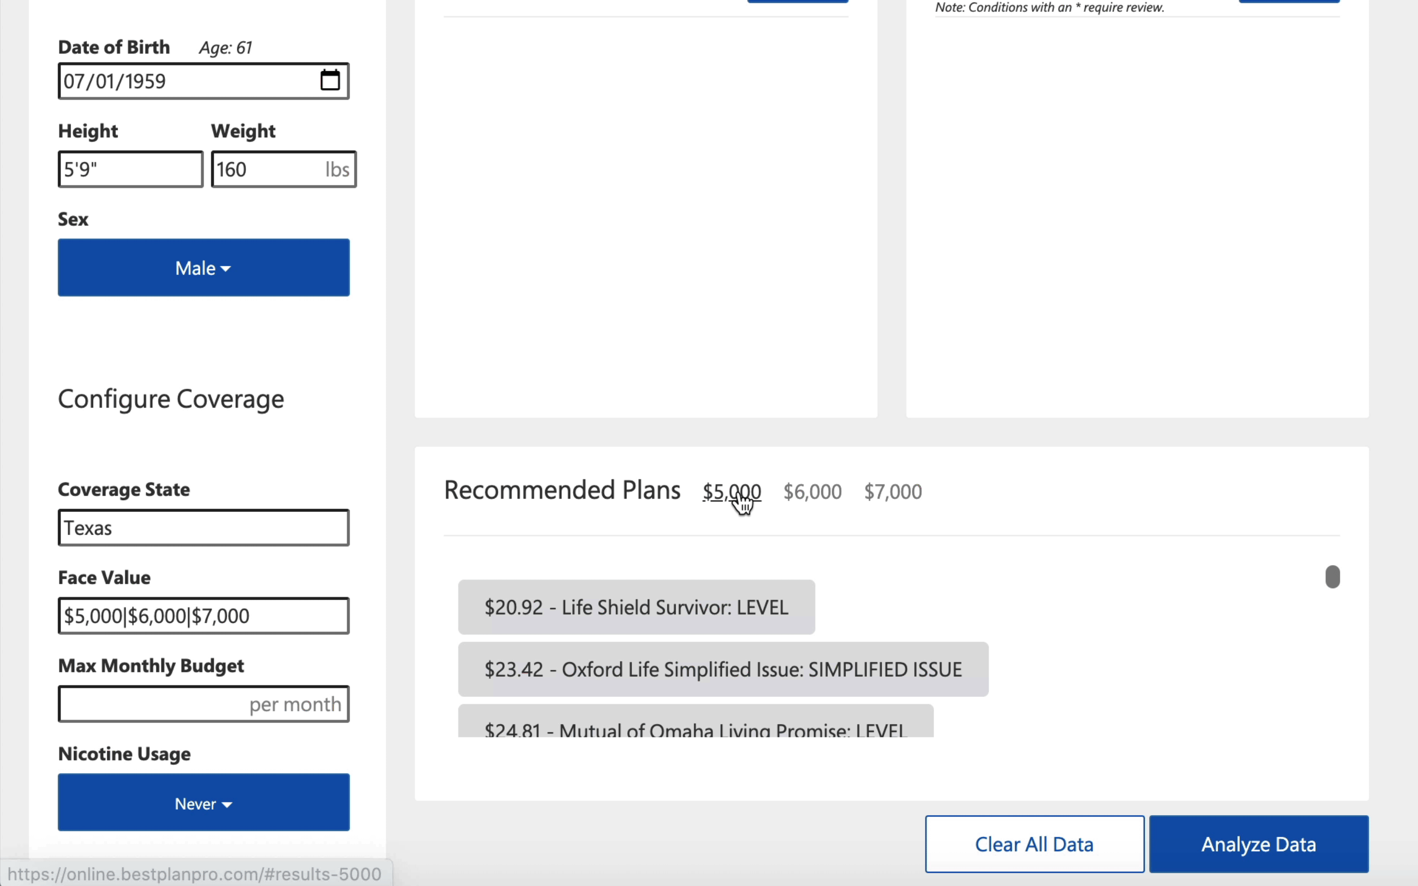Click the Analyze Data button
Viewport: 1418px width, 886px height.
click(x=1258, y=844)
